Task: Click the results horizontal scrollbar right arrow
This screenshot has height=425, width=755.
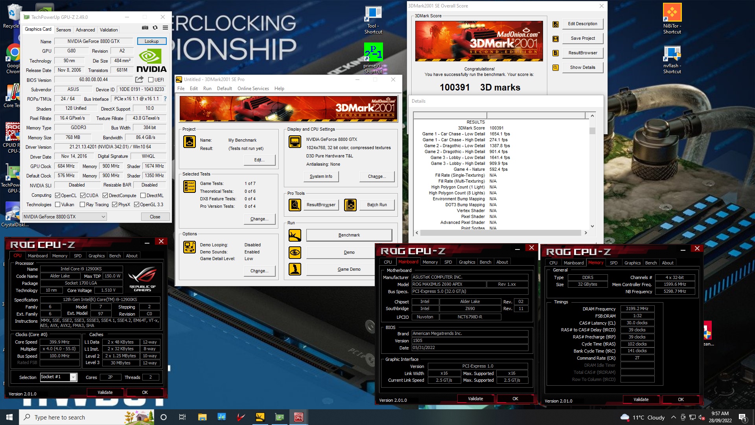Action: click(x=586, y=233)
